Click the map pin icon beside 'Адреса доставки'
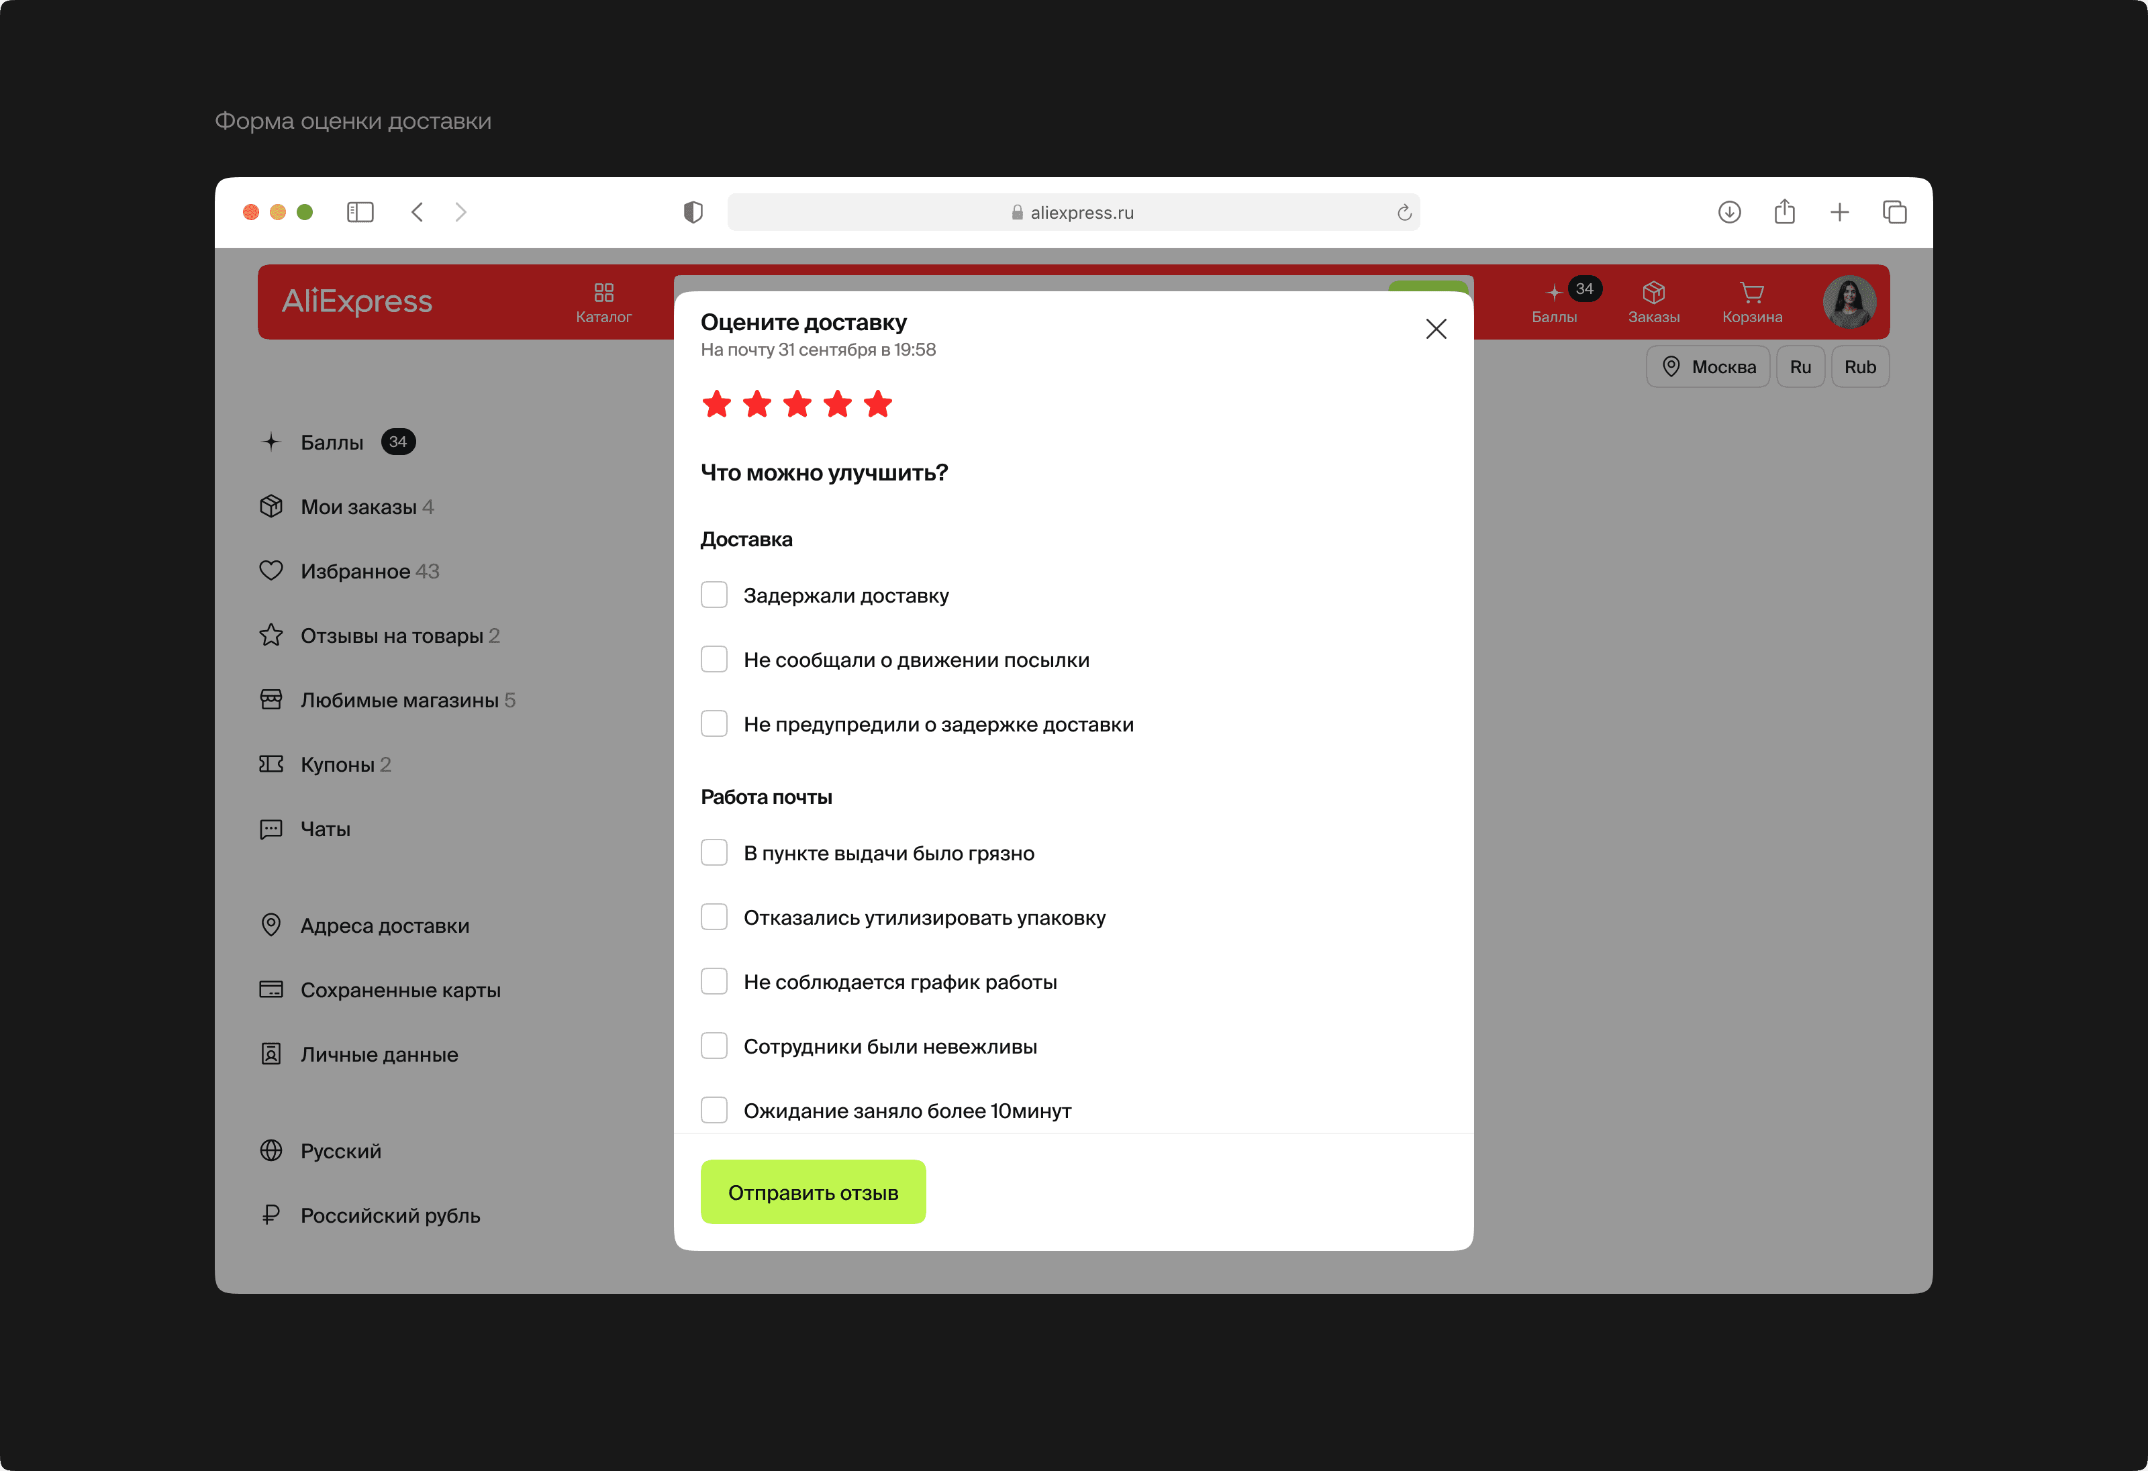The width and height of the screenshot is (2148, 1471). click(271, 925)
